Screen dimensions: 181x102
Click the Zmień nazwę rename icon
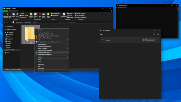(x=43, y=14)
